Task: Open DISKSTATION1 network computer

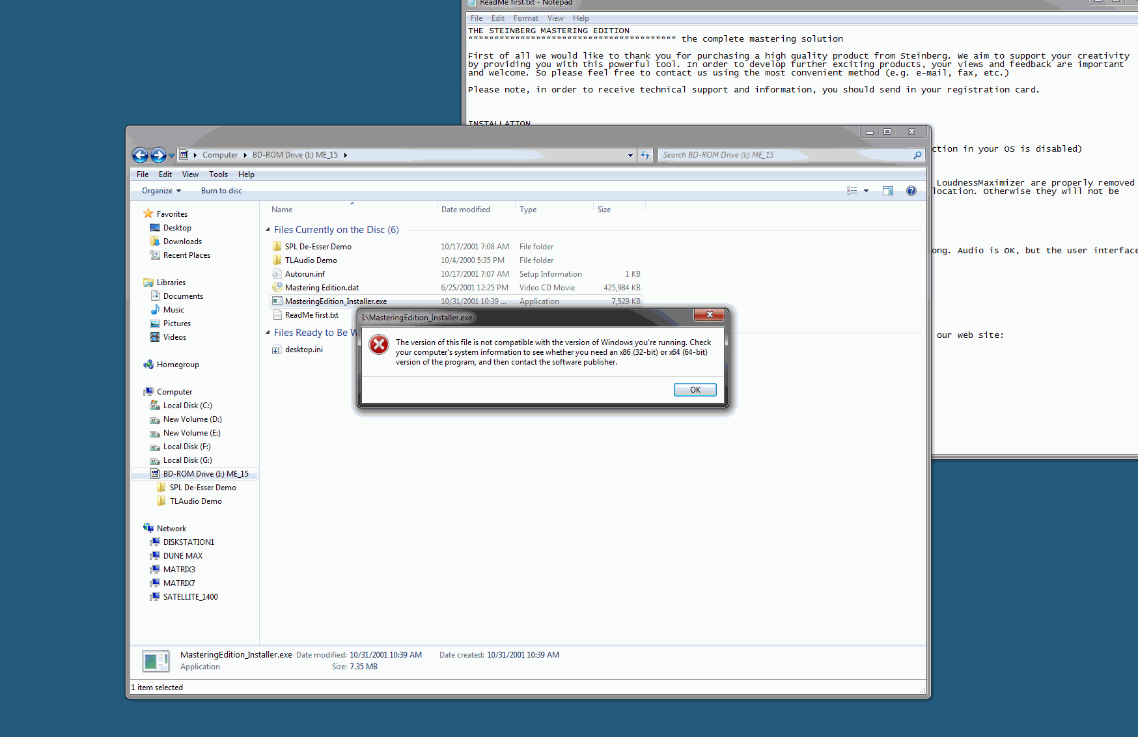Action: 182,542
